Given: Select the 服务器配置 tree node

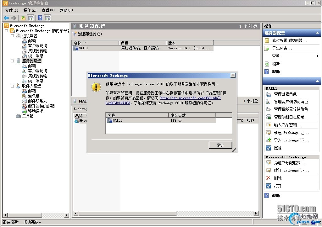Looking at the screenshot, I should click(x=32, y=61).
